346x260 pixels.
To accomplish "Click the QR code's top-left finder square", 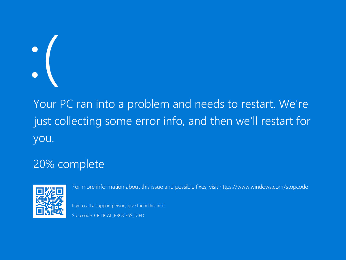I will tap(40, 191).
